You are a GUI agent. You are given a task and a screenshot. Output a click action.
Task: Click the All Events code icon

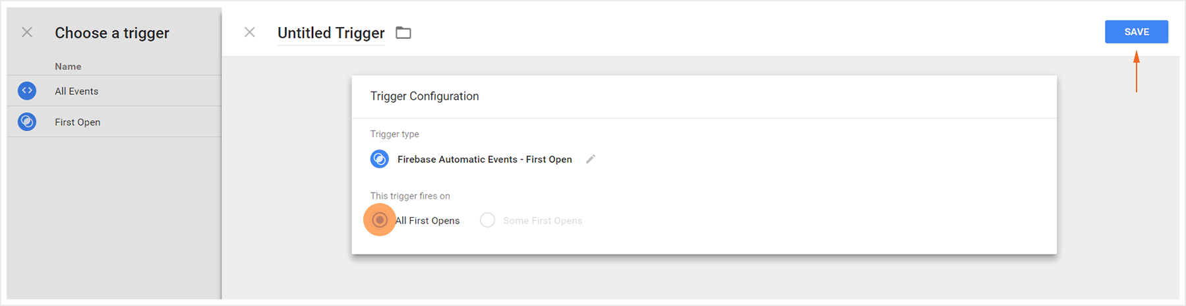(x=27, y=91)
